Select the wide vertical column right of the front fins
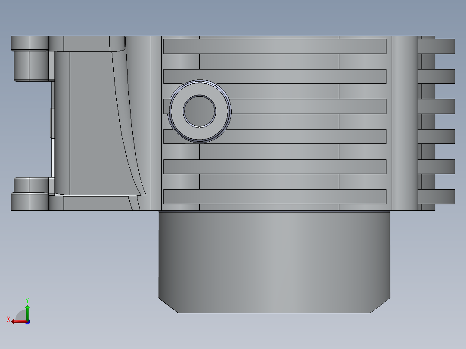This screenshot has width=466, height=349. [x=405, y=123]
